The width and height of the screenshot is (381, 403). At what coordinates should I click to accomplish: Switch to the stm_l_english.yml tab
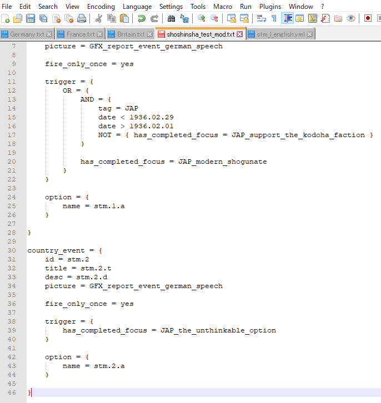point(280,34)
